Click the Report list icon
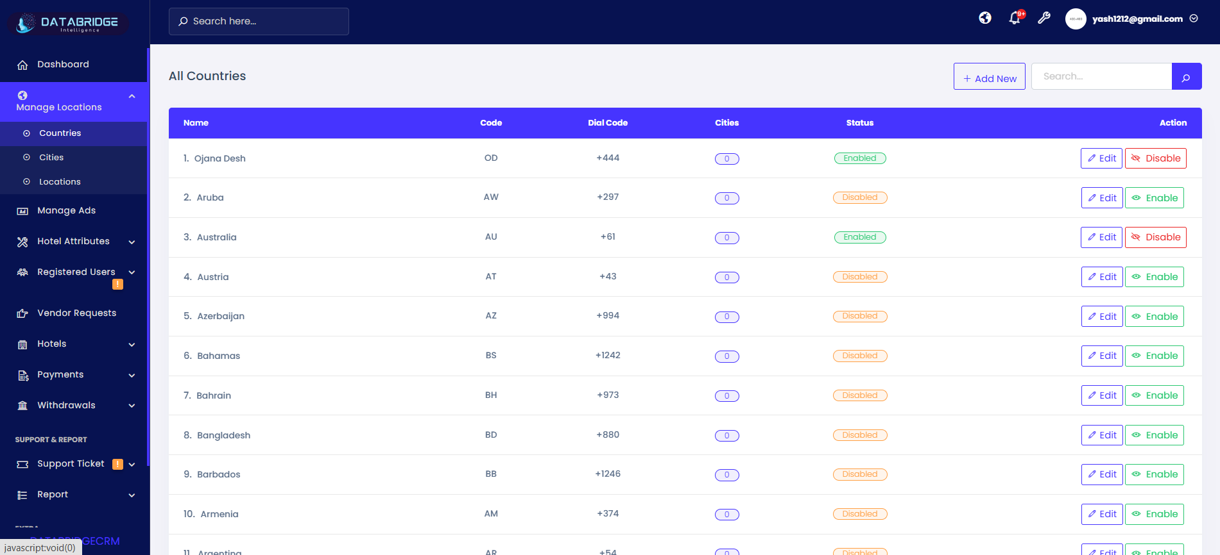 (x=22, y=495)
